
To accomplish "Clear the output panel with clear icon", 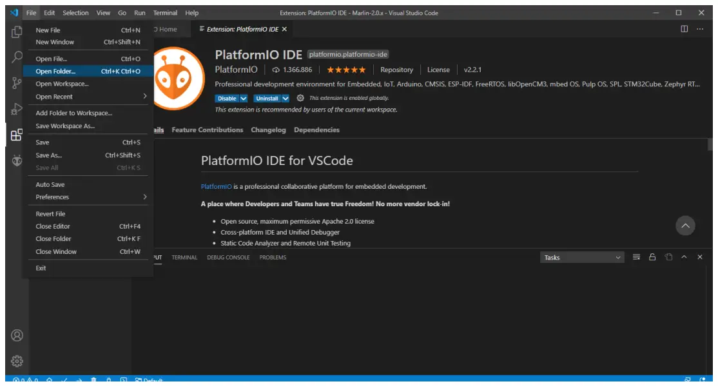I will click(636, 257).
